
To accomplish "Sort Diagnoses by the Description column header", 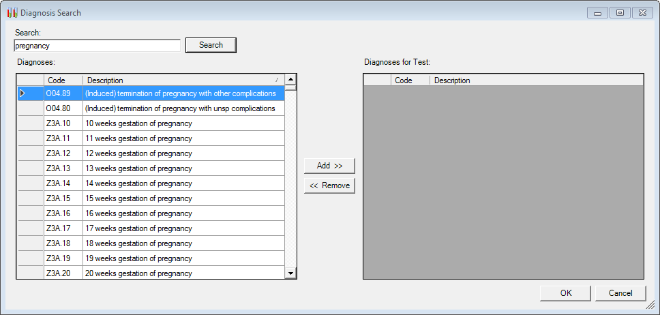I will point(183,80).
